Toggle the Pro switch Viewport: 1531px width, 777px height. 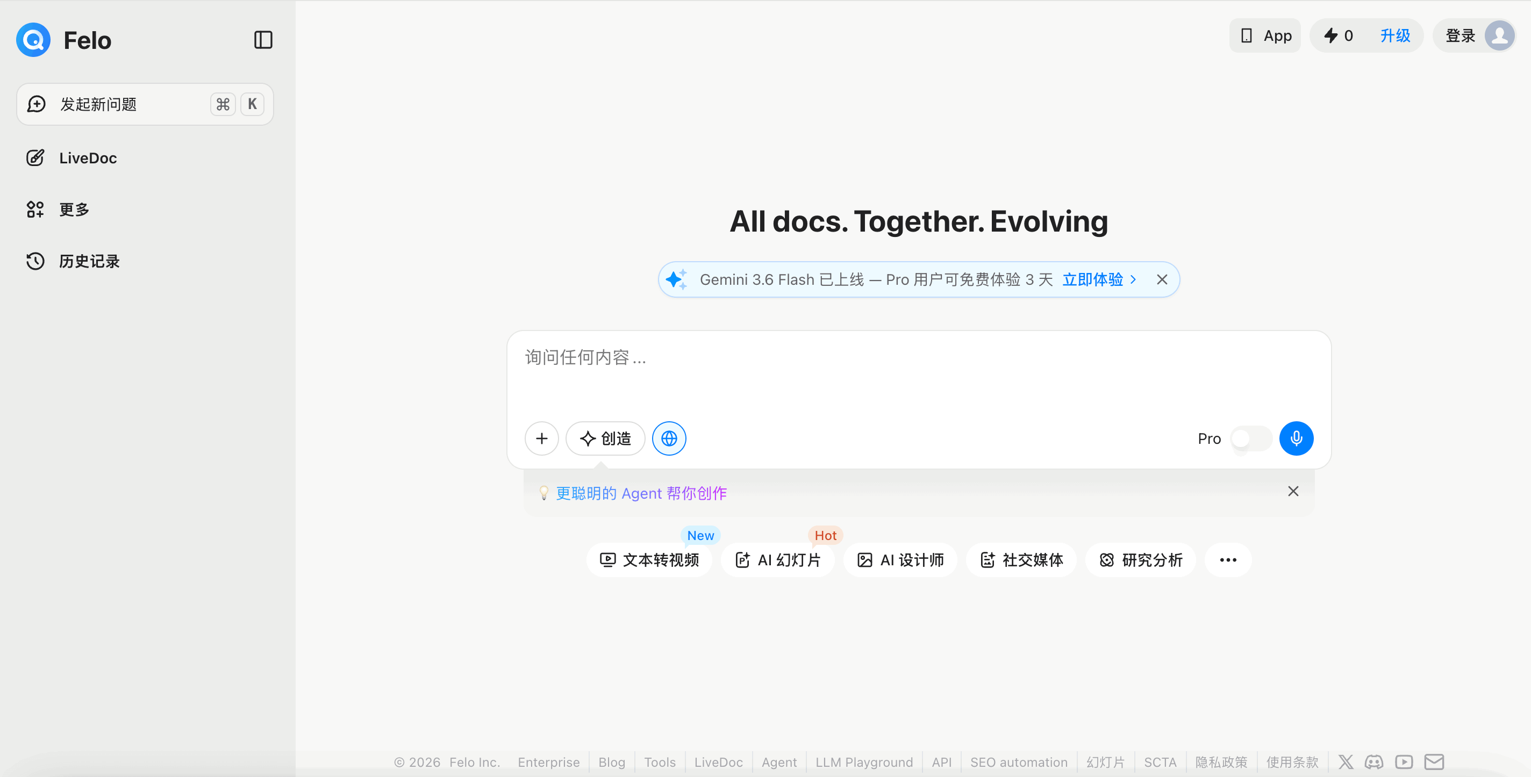[x=1250, y=438]
